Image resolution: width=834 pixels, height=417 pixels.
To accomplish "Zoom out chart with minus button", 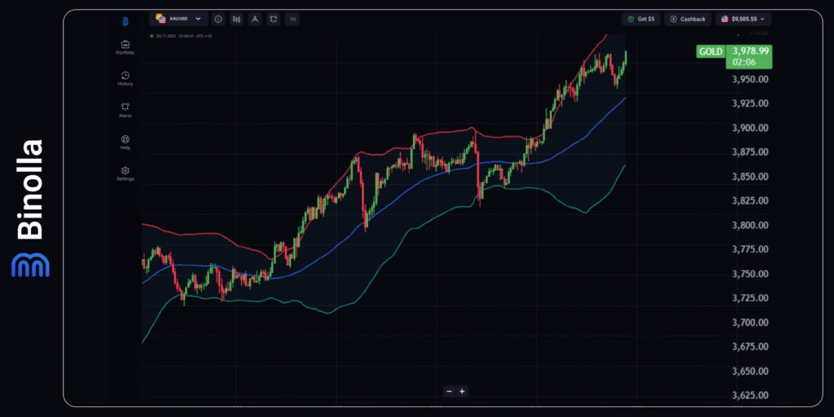I will 449,391.
